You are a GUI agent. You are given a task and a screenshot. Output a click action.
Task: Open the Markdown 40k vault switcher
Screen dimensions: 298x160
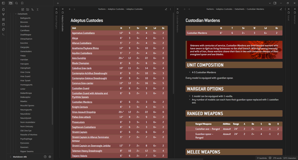pos(18,157)
